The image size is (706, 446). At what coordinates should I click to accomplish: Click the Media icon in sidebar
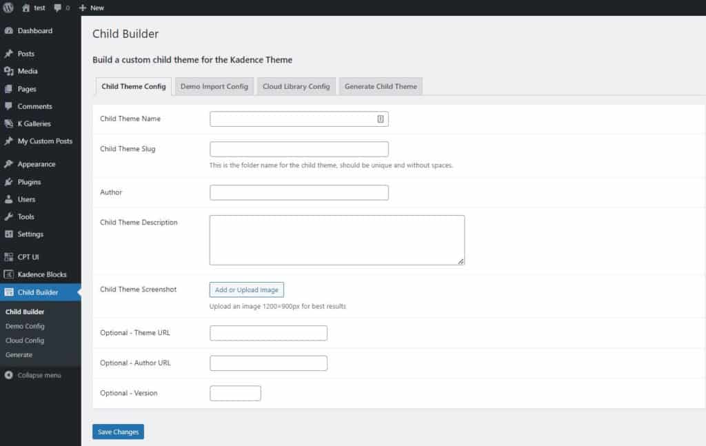[8, 71]
